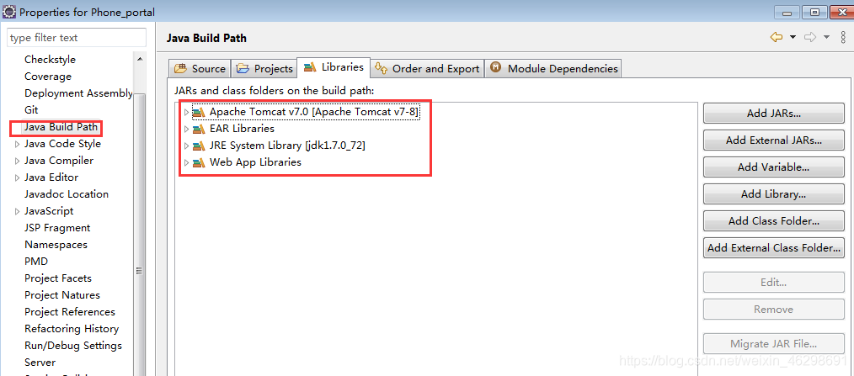Viewport: 854px width, 376px height.
Task: Select Deployment Assembly in the list
Action: point(78,93)
